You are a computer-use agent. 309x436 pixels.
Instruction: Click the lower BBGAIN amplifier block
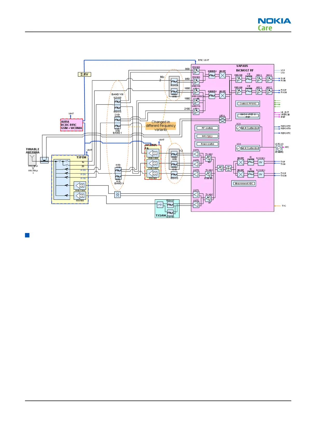(x=238, y=91)
